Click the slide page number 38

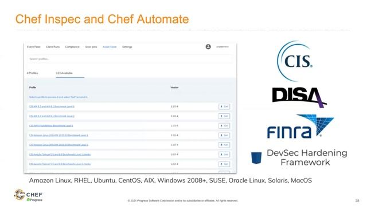357,201
